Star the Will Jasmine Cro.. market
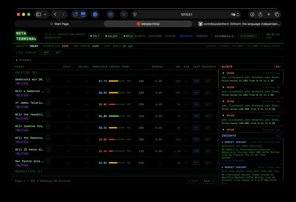This screenshot has width=296, height=202. click(48, 126)
